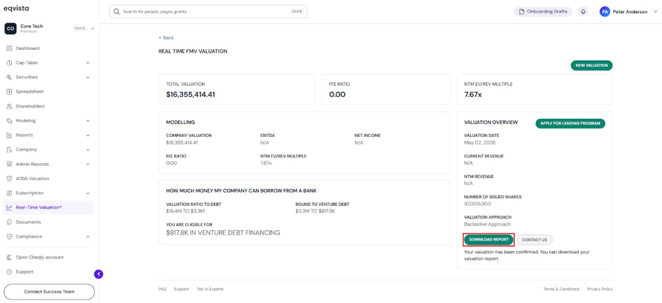The width and height of the screenshot is (662, 303).
Task: Open the Support footer link
Action: 181,289
